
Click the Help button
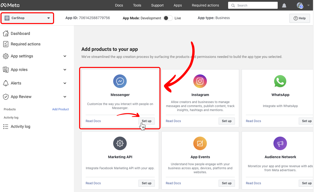(x=300, y=18)
